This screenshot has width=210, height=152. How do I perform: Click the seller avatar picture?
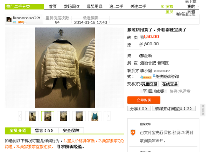[x=9, y=19]
